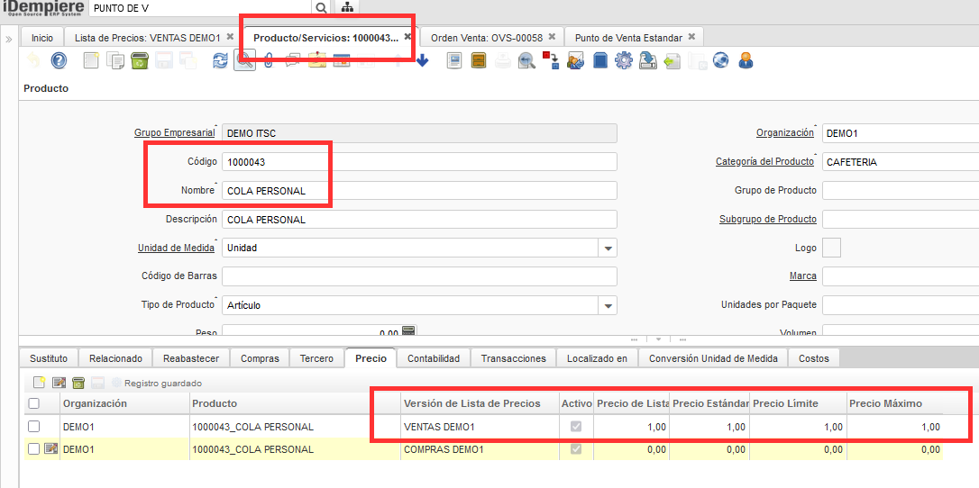Open the Orden Venta: OVS-00058 tab
The width and height of the screenshot is (979, 488).
coord(487,38)
